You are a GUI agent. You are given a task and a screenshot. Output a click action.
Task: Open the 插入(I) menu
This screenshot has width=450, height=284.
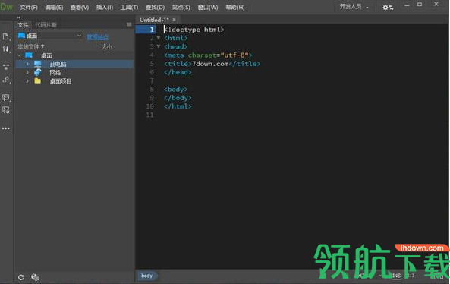105,7
